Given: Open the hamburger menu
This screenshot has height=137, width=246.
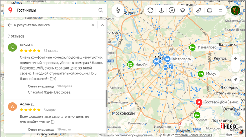Looking at the screenshot, I should (x=220, y=10).
